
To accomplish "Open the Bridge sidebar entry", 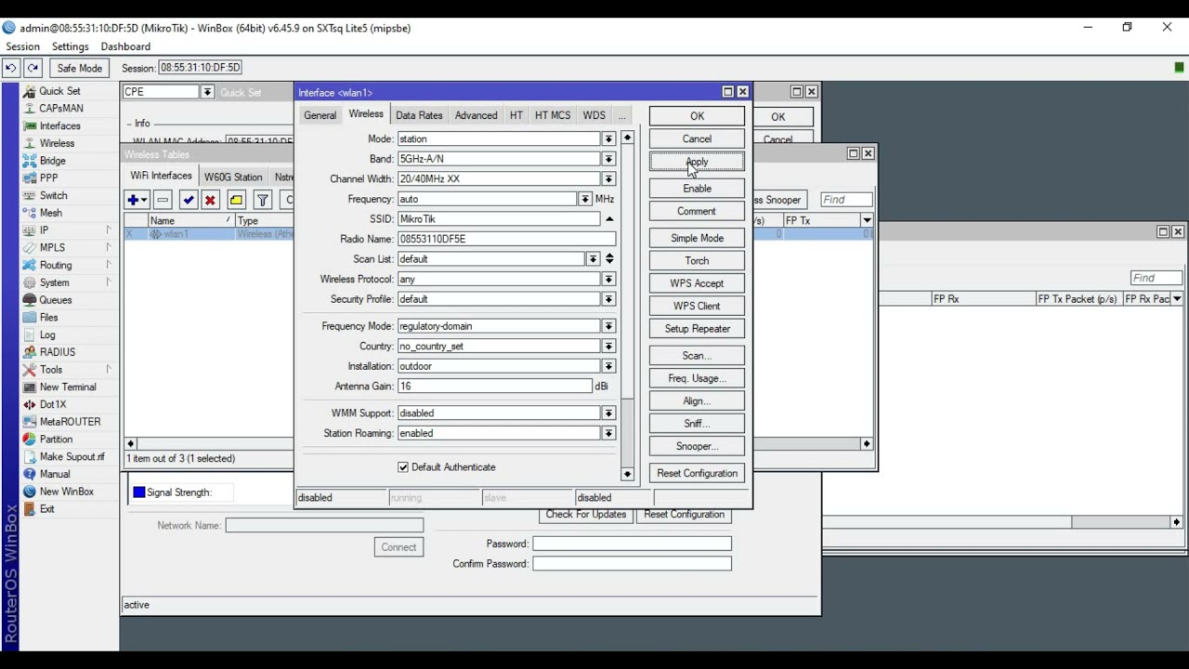I will pos(52,161).
